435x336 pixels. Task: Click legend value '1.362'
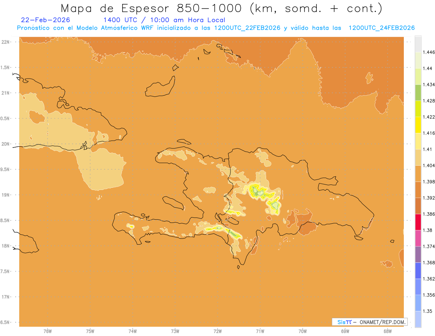[x=428, y=279]
